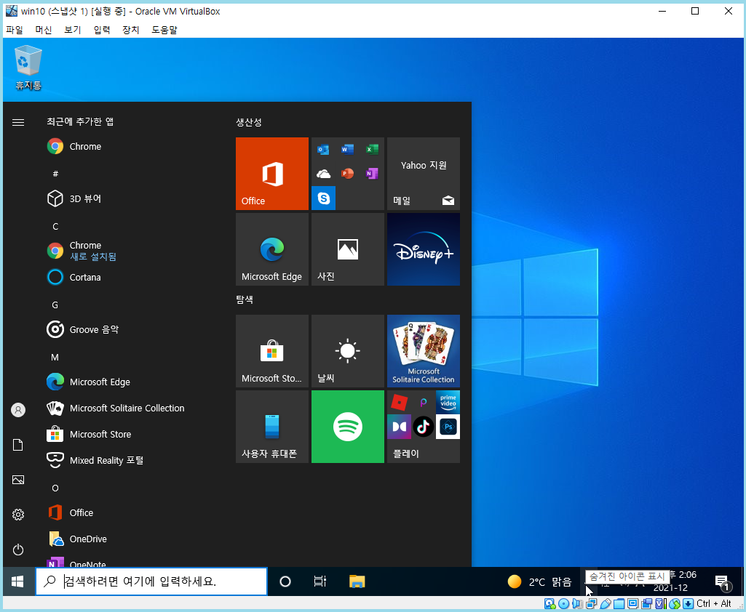
Task: Open Skype in the Office apps tile folder
Action: [x=324, y=198]
